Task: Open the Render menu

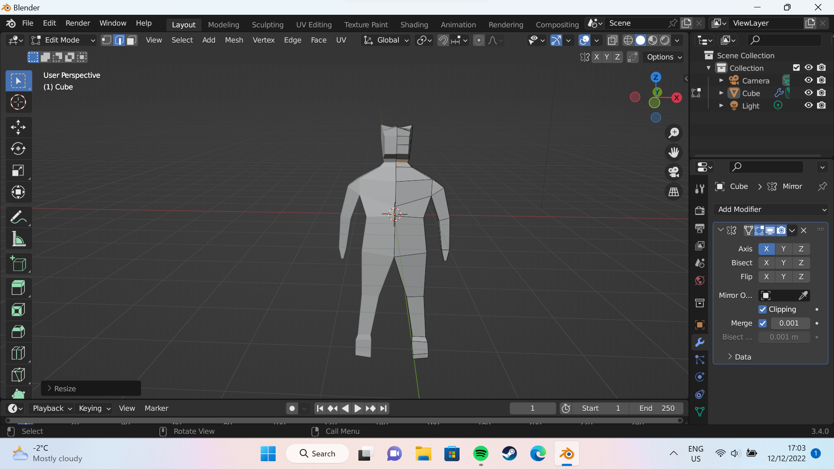Action: coord(78,23)
